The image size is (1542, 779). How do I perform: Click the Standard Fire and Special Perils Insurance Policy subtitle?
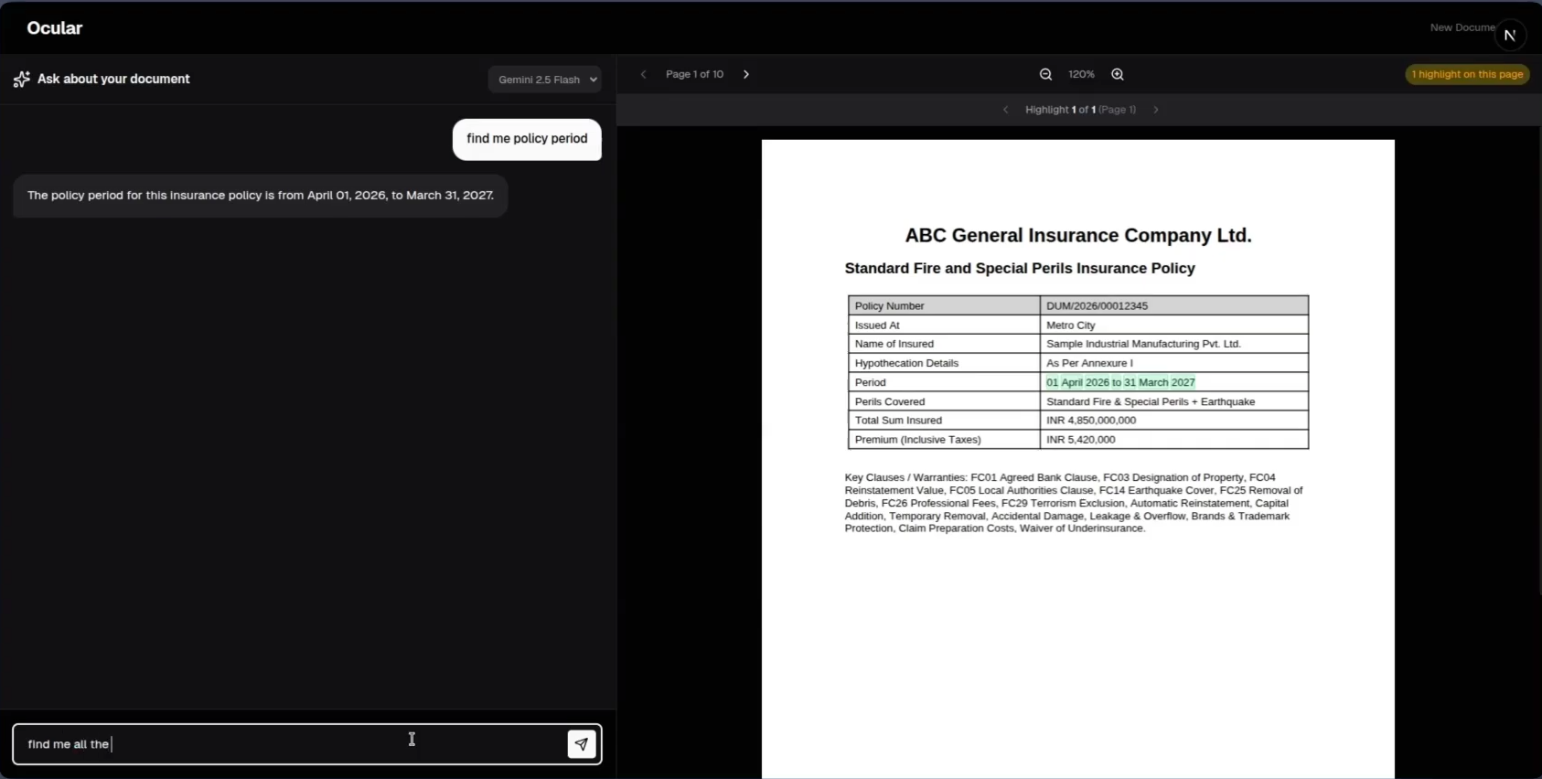pyautogui.click(x=1020, y=268)
